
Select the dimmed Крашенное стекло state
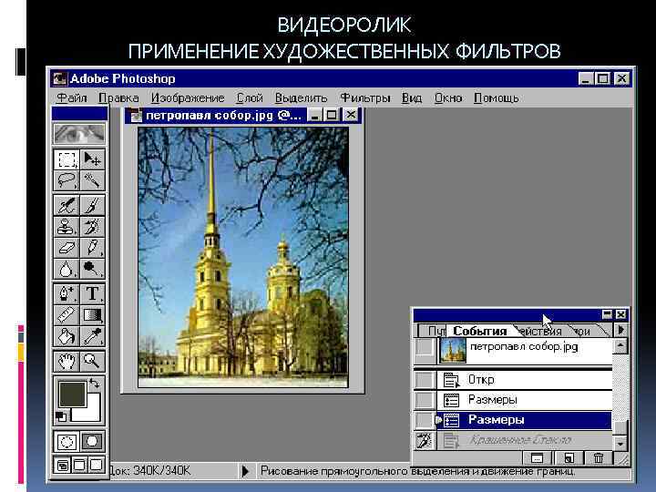click(524, 440)
